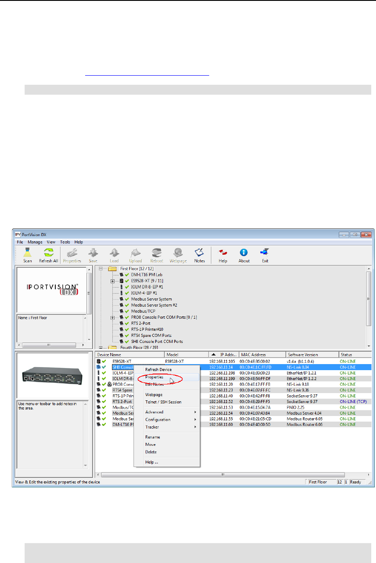The height and width of the screenshot is (563, 376).
Task: Choose Move in the context menu
Action: (167, 445)
